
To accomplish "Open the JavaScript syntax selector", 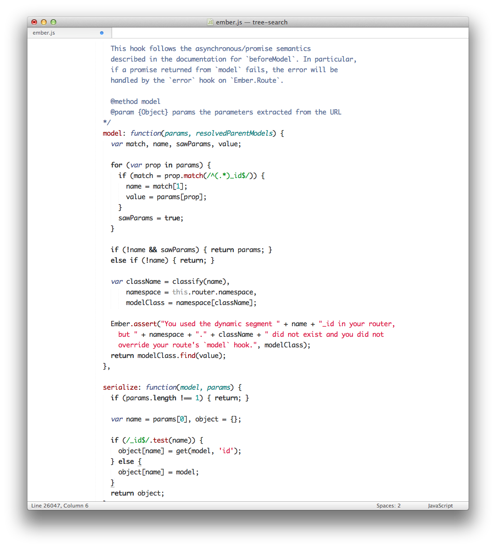I will [440, 506].
